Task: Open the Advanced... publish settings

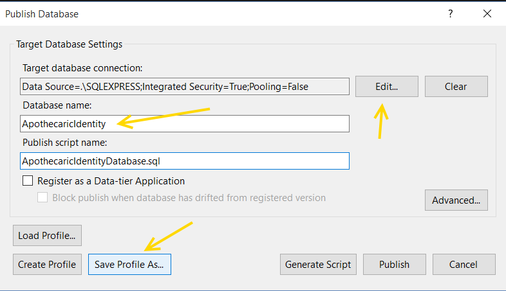Action: [456, 200]
